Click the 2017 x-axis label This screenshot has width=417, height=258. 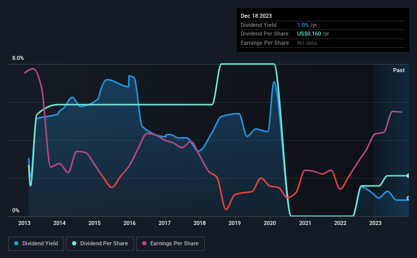pos(165,223)
